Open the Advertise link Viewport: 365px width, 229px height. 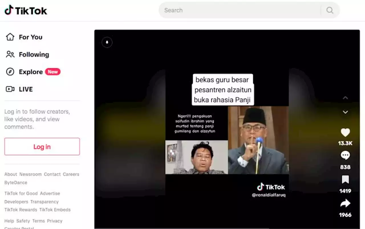coord(50,193)
